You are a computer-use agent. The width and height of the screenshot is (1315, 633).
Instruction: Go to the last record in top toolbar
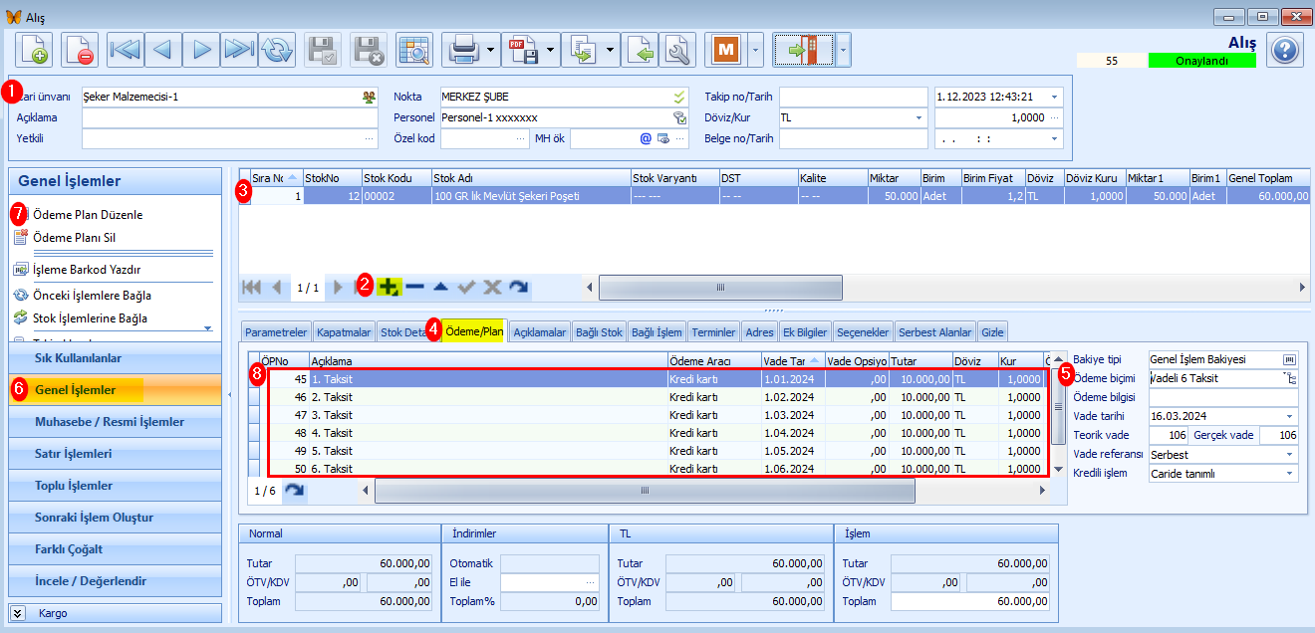pyautogui.click(x=239, y=49)
